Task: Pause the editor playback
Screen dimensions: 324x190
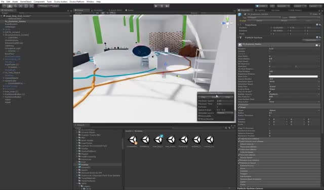Action: point(161,6)
